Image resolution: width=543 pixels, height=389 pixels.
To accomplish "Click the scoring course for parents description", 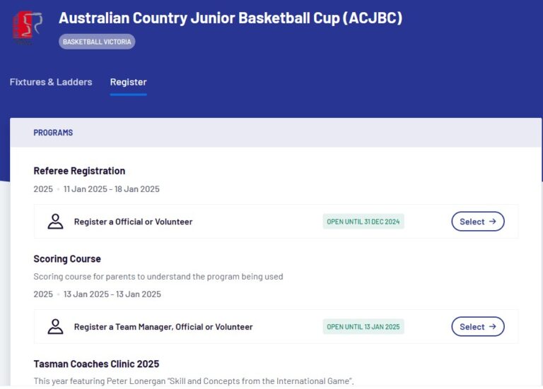I will (x=158, y=277).
